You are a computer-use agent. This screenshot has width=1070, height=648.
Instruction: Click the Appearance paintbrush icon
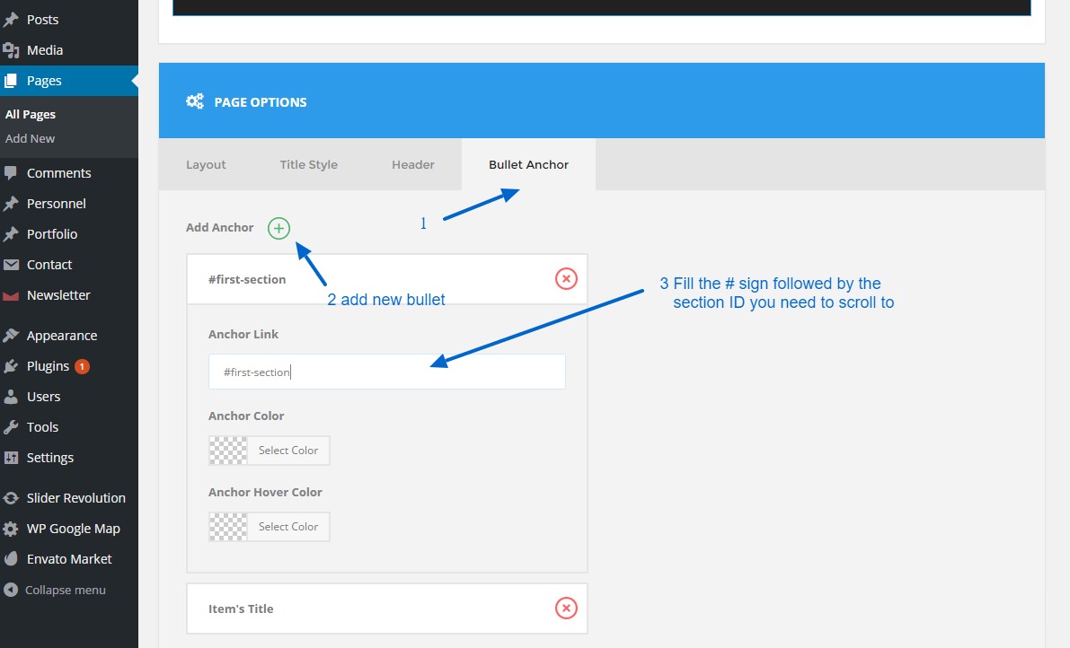click(11, 336)
